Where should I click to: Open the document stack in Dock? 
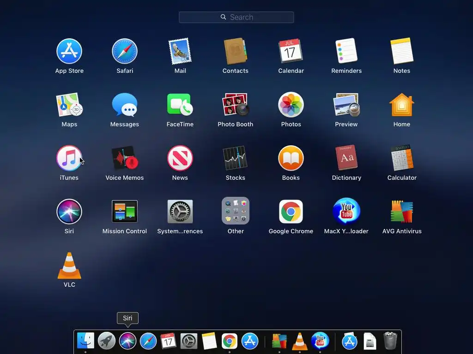(x=370, y=341)
